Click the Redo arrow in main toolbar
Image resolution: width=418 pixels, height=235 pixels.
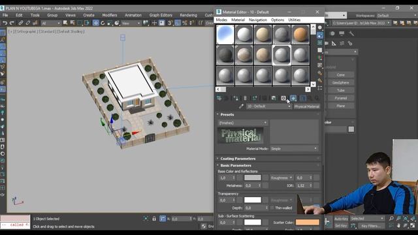[x=12, y=23]
